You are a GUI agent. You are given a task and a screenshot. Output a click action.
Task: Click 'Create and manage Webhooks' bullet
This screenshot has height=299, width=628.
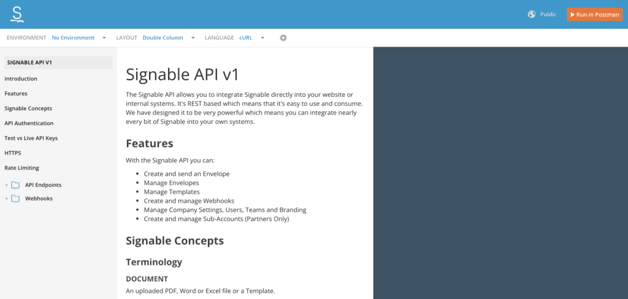click(x=189, y=201)
